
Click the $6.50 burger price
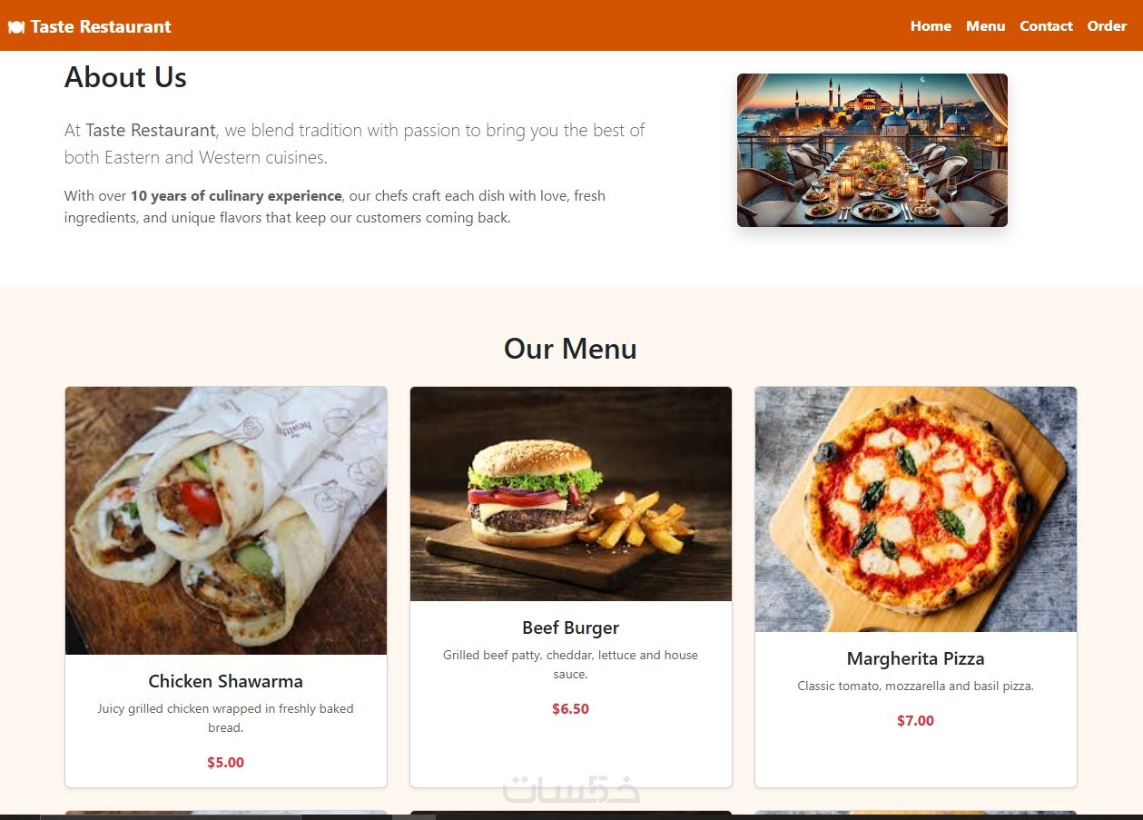pyautogui.click(x=571, y=709)
